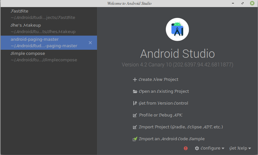Image resolution: width=258 pixels, height=155 pixels.
Task: Click the green Android Code Sample import icon
Action: (135, 139)
